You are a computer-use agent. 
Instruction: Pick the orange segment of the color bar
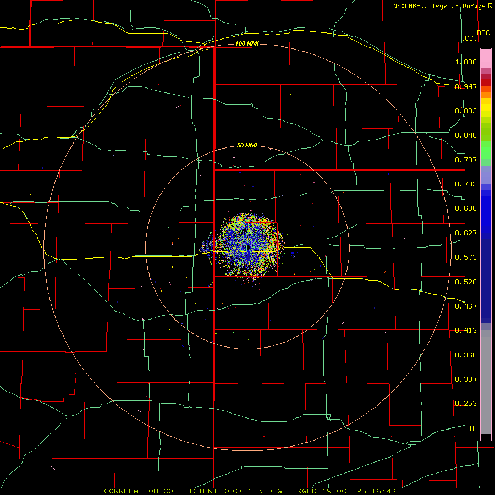point(486,95)
